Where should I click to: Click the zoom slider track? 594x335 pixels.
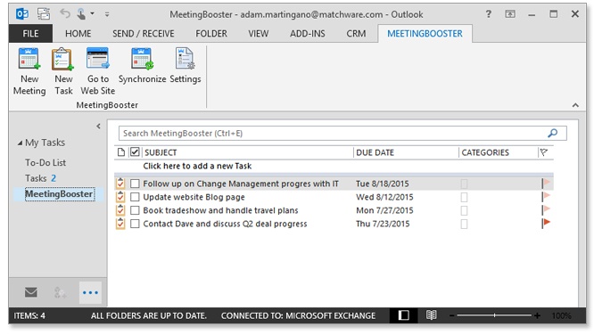tap(494, 315)
